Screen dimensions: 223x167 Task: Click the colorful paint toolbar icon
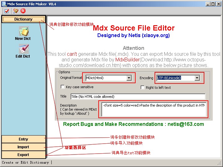coord(16,11)
